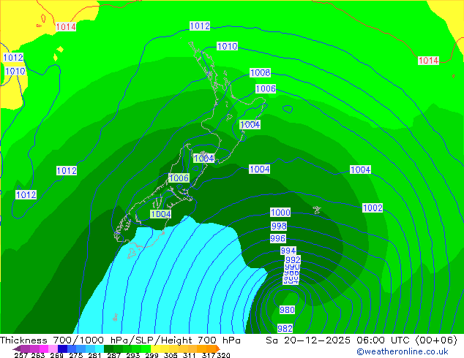Click the 1006 label northeast of North Island

pos(266,88)
